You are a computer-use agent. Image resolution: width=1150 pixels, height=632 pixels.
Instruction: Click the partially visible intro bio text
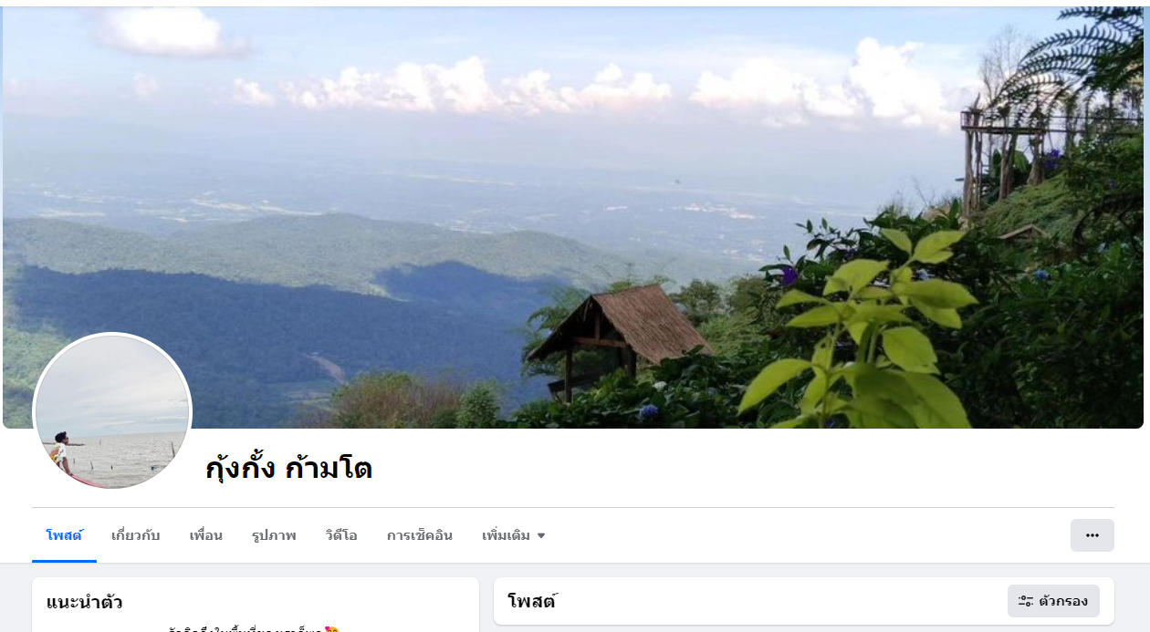click(x=246, y=629)
